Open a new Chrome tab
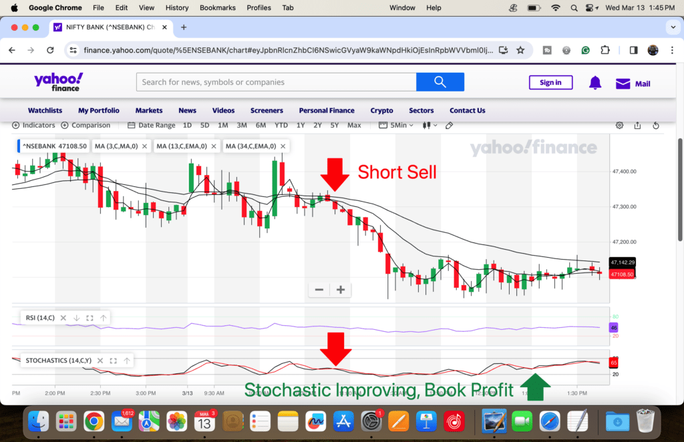This screenshot has height=442, width=684. point(184,27)
